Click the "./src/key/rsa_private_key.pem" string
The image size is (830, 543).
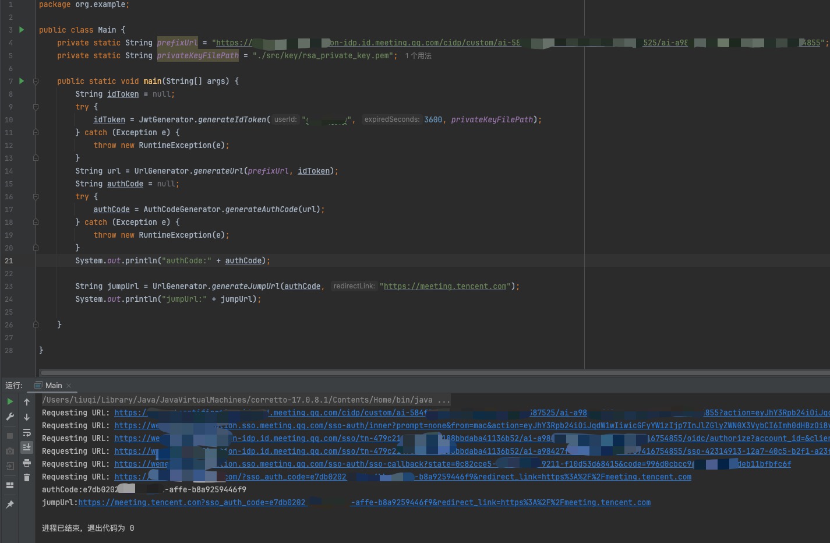click(323, 55)
